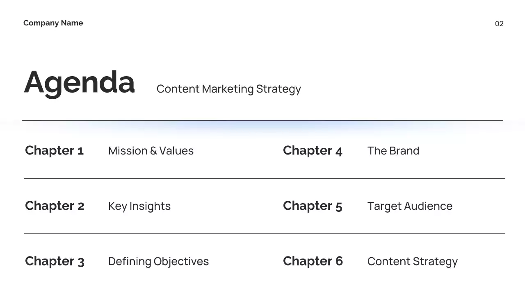Click the Chapter 4 label

point(313,150)
